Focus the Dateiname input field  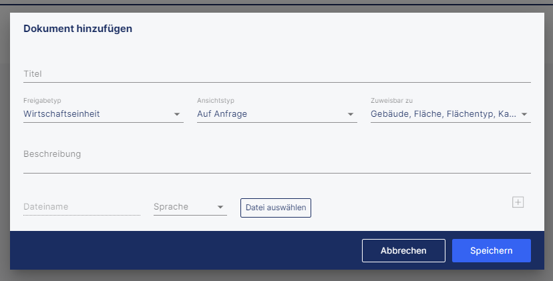pyautogui.click(x=81, y=207)
